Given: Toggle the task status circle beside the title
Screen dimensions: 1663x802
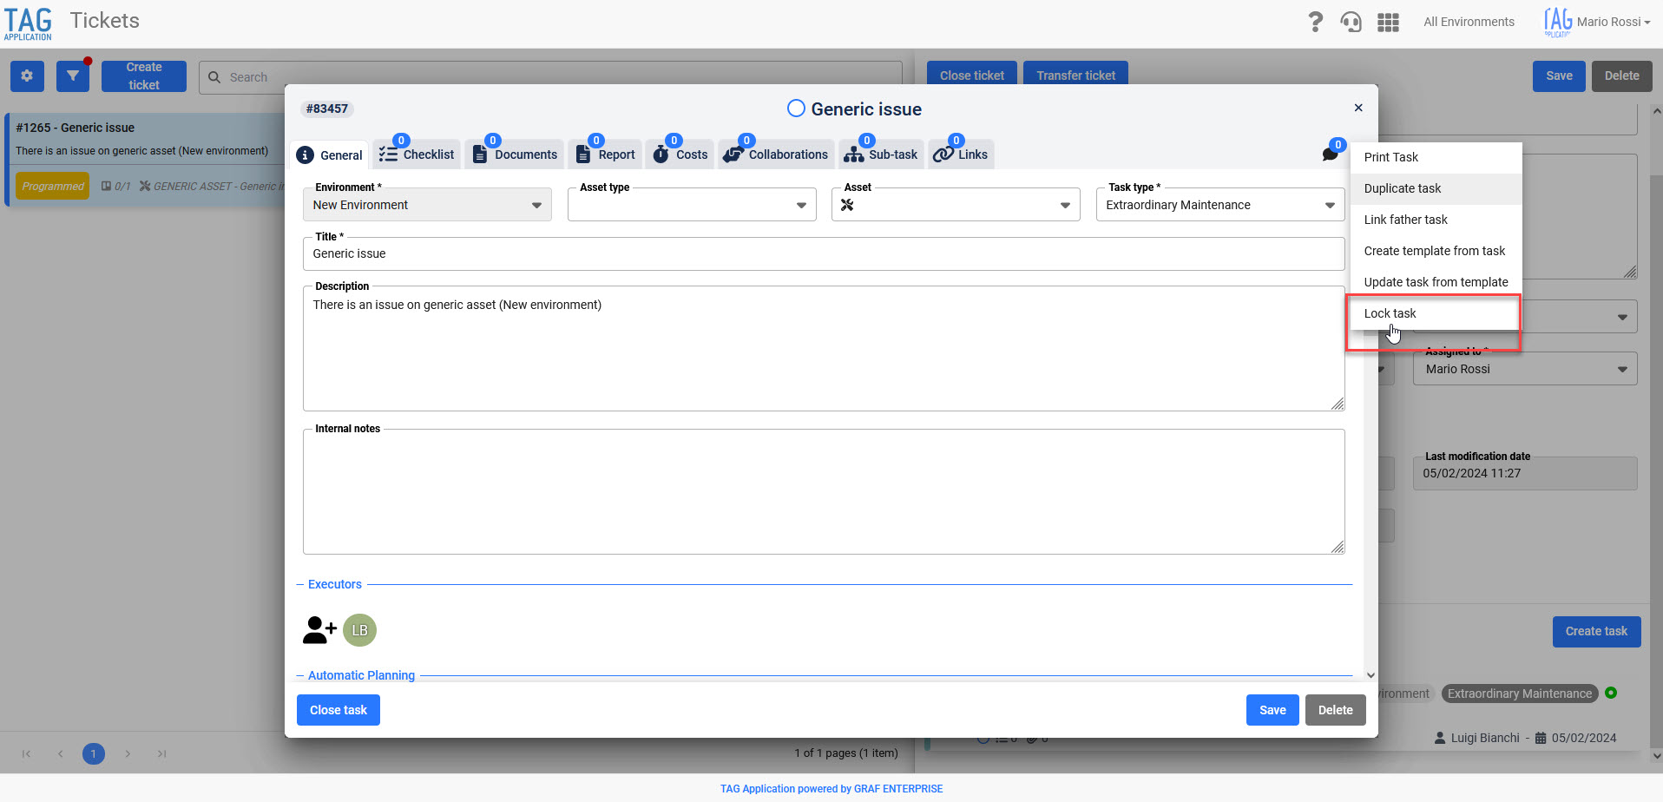Looking at the screenshot, I should [x=796, y=108].
